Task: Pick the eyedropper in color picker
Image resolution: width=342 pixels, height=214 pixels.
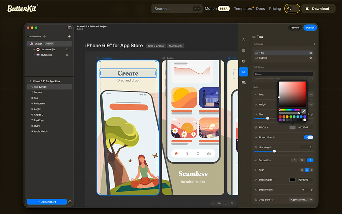Action: (304, 111)
